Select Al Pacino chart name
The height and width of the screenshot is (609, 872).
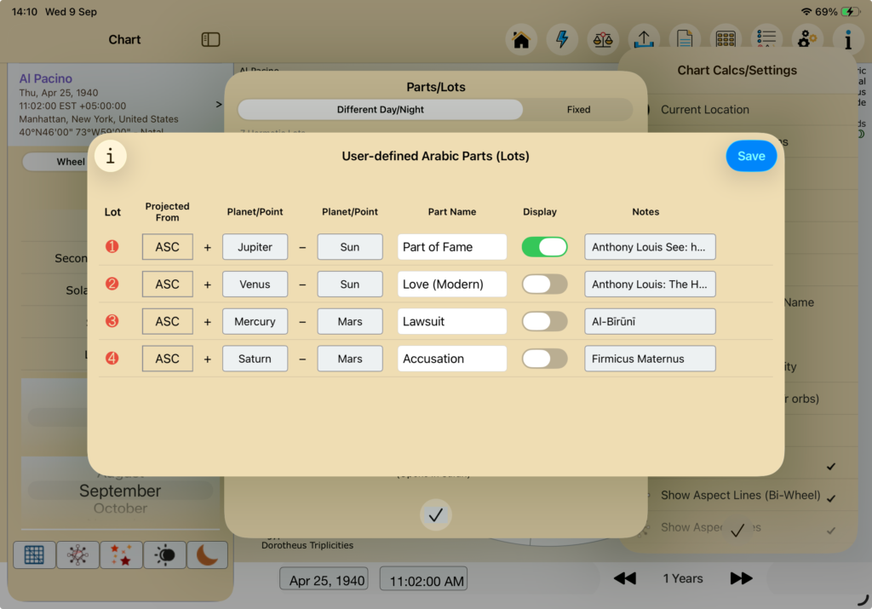point(46,78)
